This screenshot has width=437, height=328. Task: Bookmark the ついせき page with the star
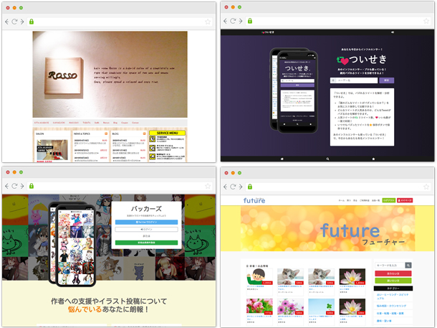[426, 21]
